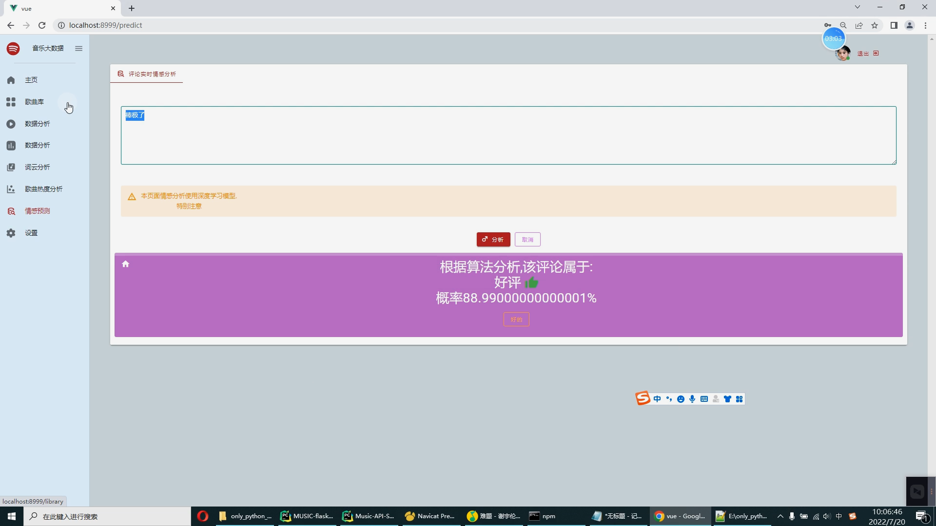Click Sogou IME skin shirt icon
Image resolution: width=936 pixels, height=526 pixels.
click(x=727, y=399)
